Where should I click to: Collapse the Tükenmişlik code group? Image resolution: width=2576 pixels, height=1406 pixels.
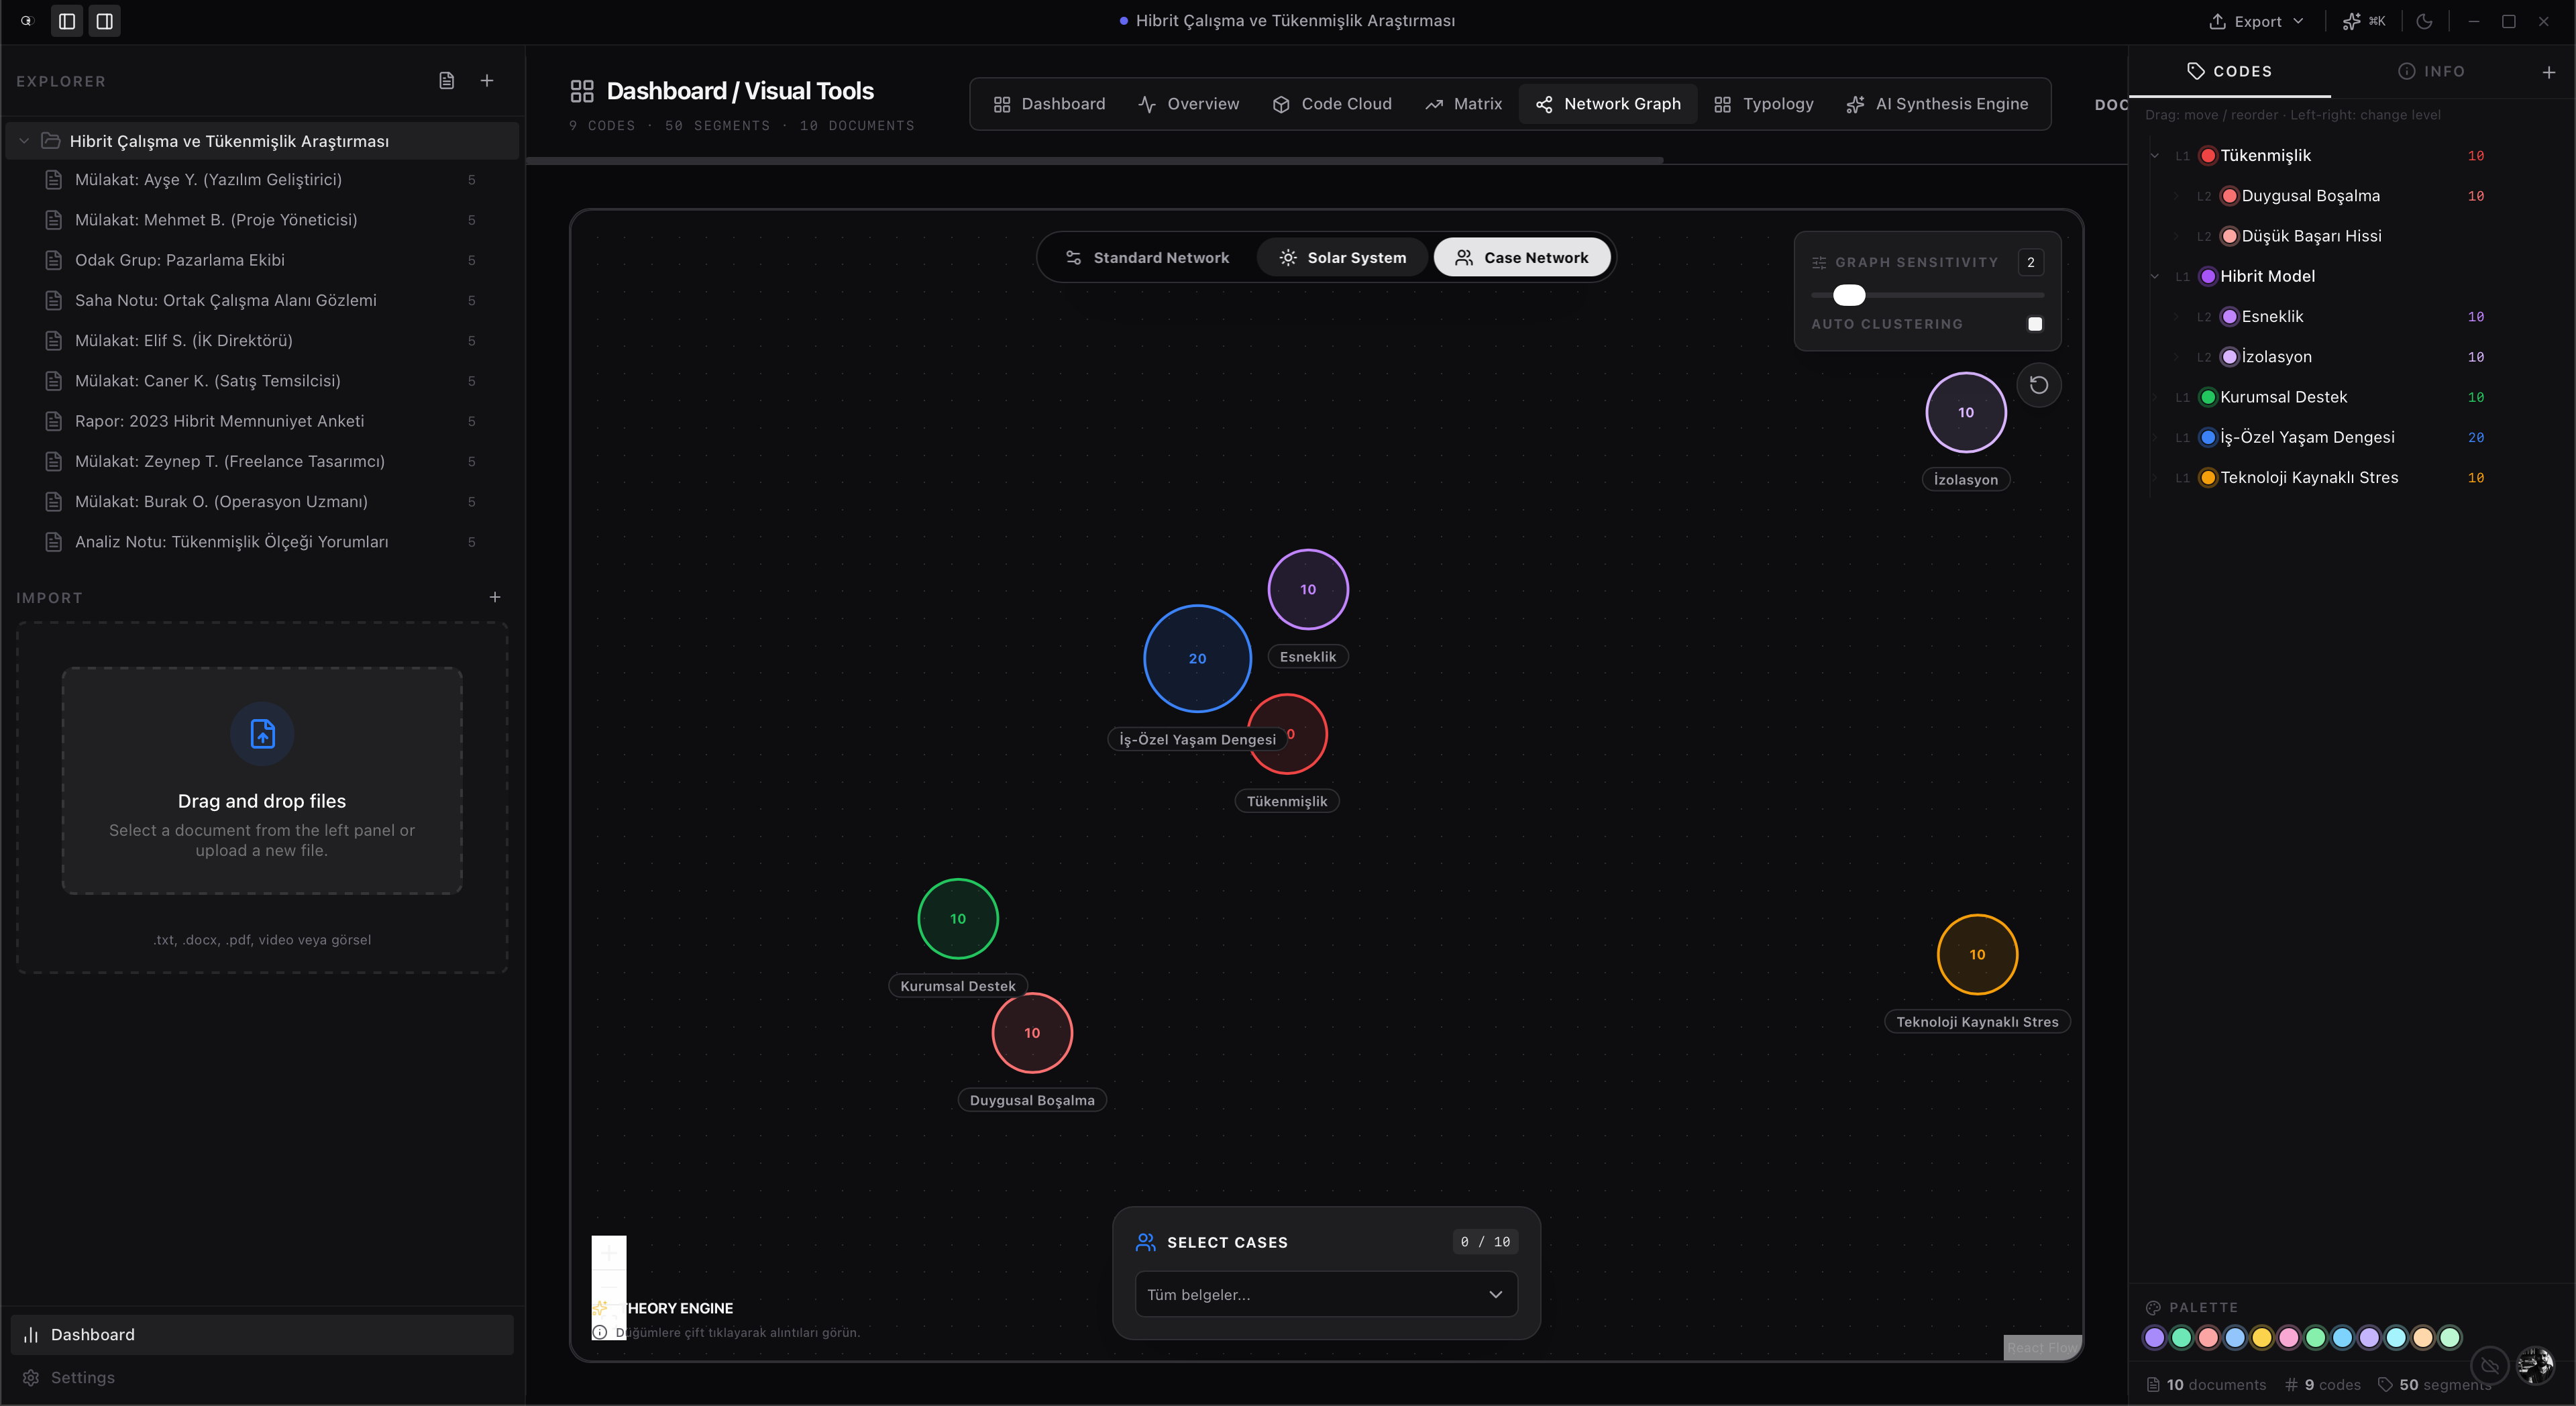click(2155, 156)
